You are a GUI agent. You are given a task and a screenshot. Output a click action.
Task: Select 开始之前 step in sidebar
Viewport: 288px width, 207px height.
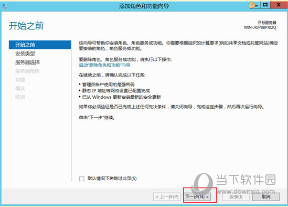point(40,45)
